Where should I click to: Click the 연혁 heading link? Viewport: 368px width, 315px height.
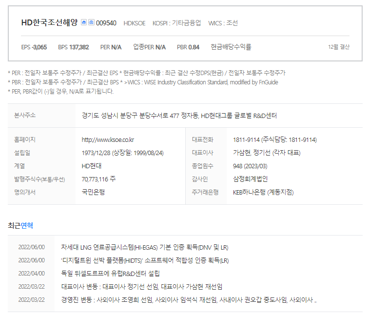[27, 225]
